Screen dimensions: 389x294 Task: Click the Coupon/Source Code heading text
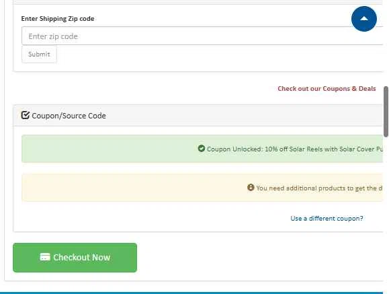click(69, 116)
